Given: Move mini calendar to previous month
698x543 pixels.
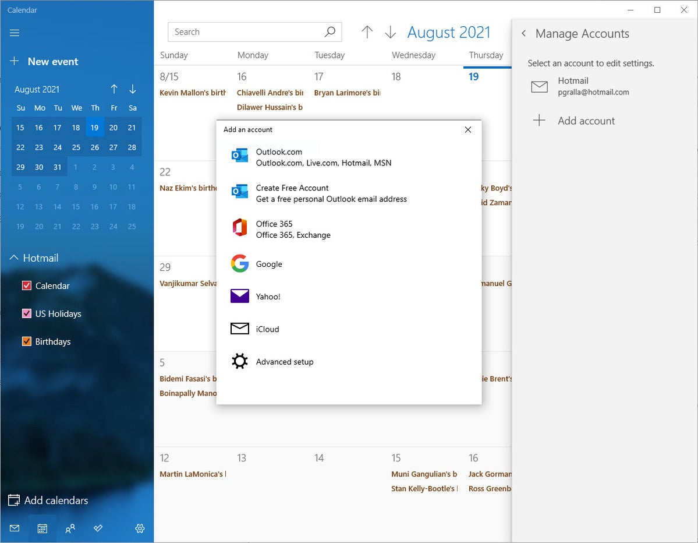Looking at the screenshot, I should [114, 89].
